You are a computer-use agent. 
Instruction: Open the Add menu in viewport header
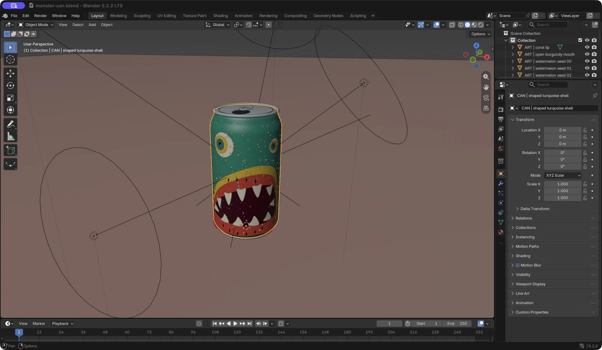pos(92,25)
